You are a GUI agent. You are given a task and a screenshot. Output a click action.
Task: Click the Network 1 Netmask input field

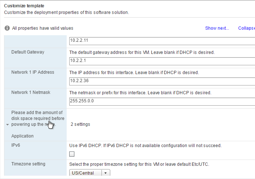162,102
